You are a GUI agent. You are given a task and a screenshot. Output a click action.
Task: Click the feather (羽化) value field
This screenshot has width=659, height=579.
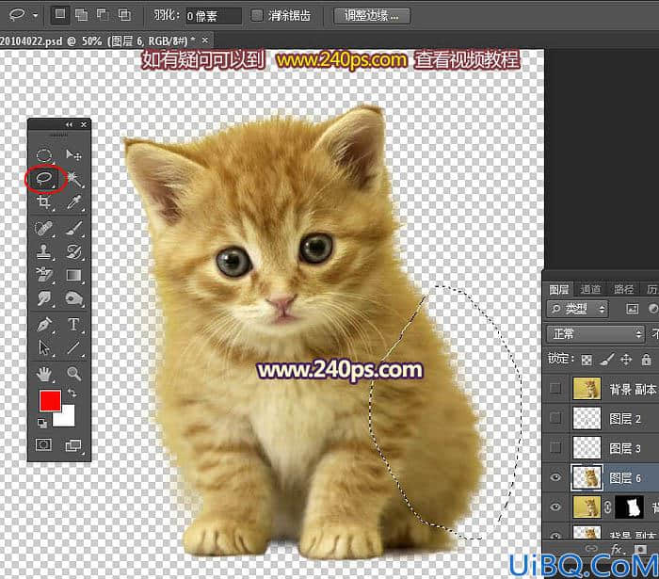pos(214,16)
